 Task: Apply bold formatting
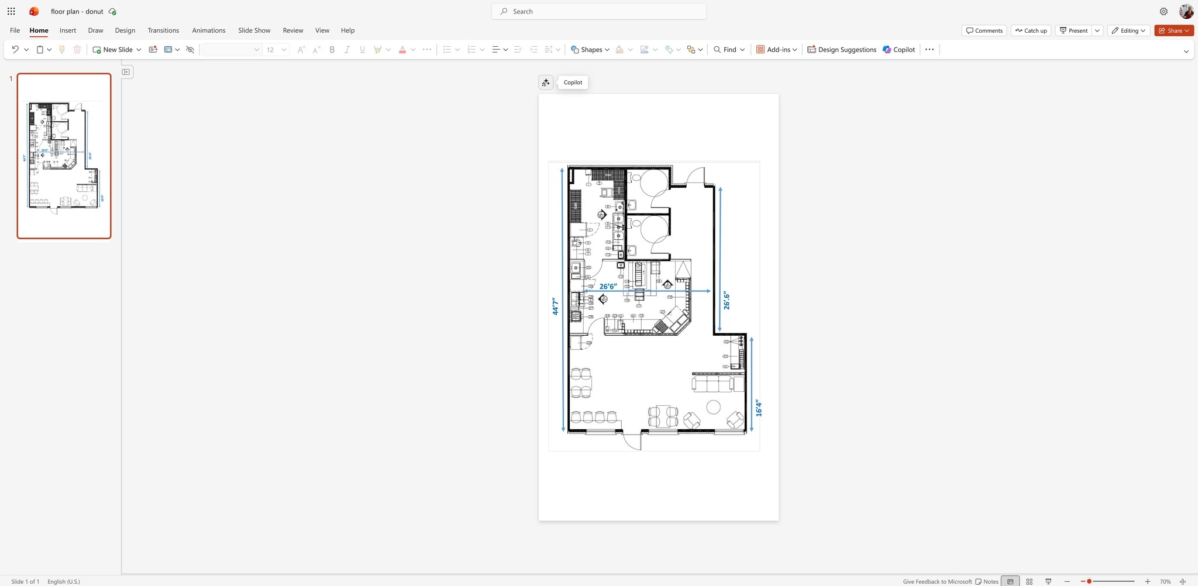[332, 49]
